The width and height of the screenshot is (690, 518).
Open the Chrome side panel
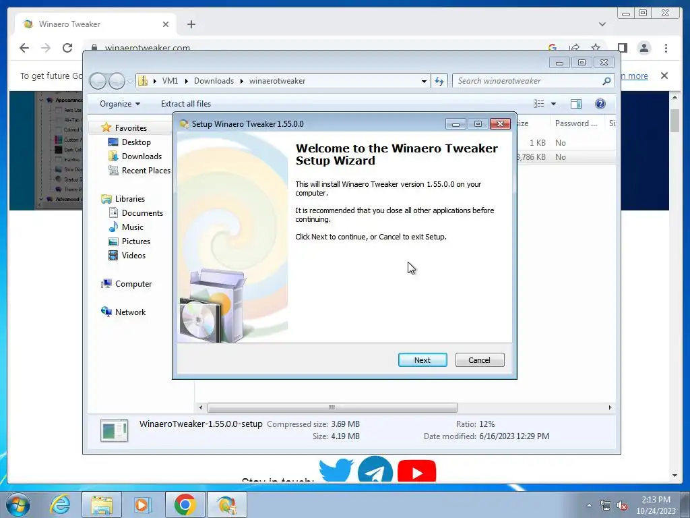622,48
